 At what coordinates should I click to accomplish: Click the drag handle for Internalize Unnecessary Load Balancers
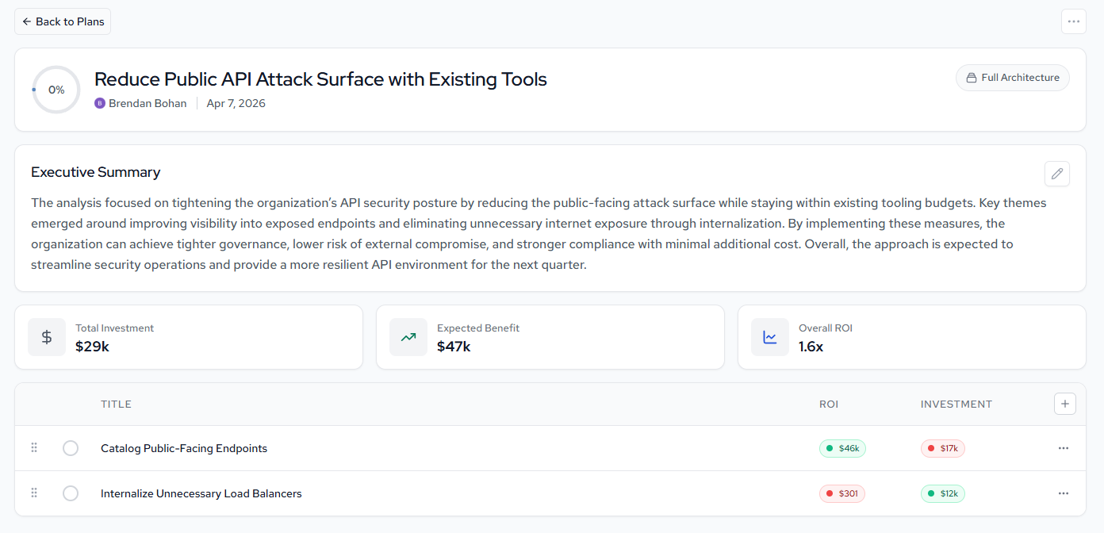tap(34, 493)
